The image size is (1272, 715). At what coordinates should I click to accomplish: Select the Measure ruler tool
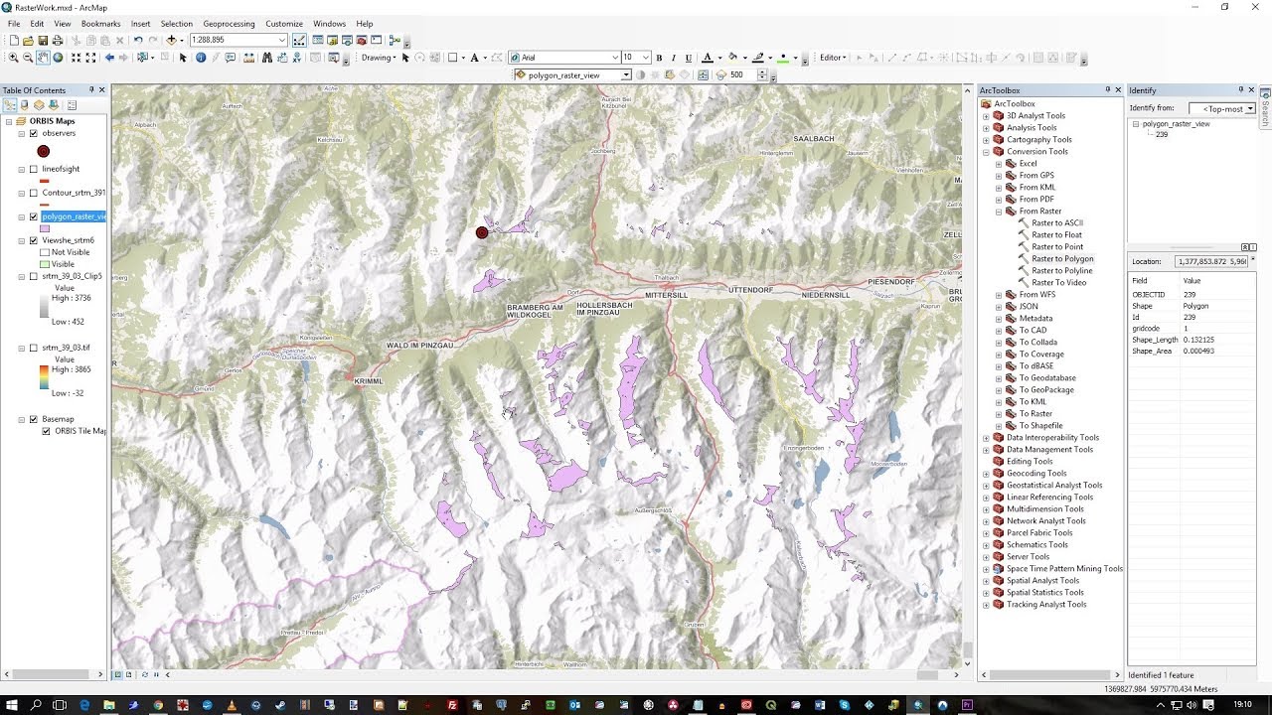(248, 58)
